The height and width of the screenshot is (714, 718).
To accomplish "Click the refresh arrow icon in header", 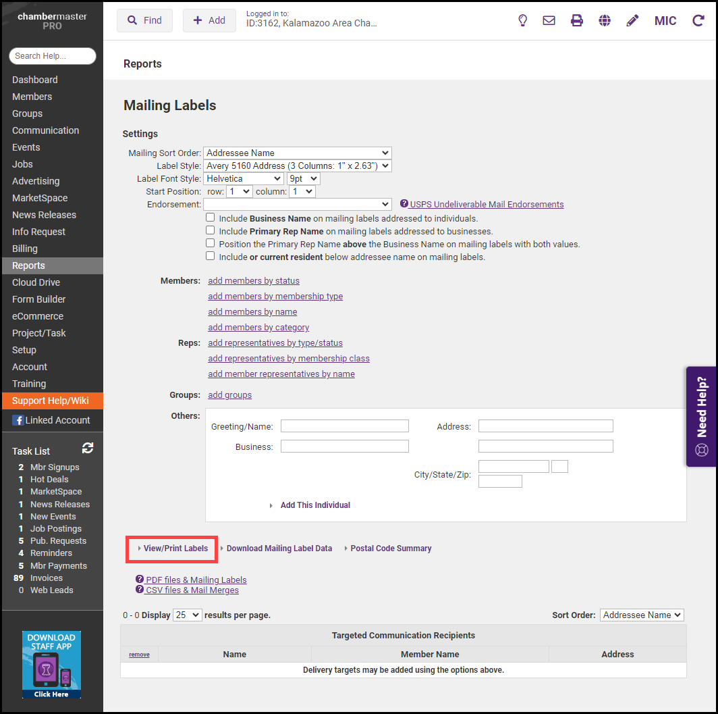I will click(698, 20).
